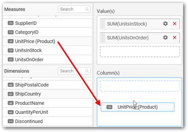Grab drag handle of SUM(UnitsOnOrder) item
The image size is (188, 132).
103,38
